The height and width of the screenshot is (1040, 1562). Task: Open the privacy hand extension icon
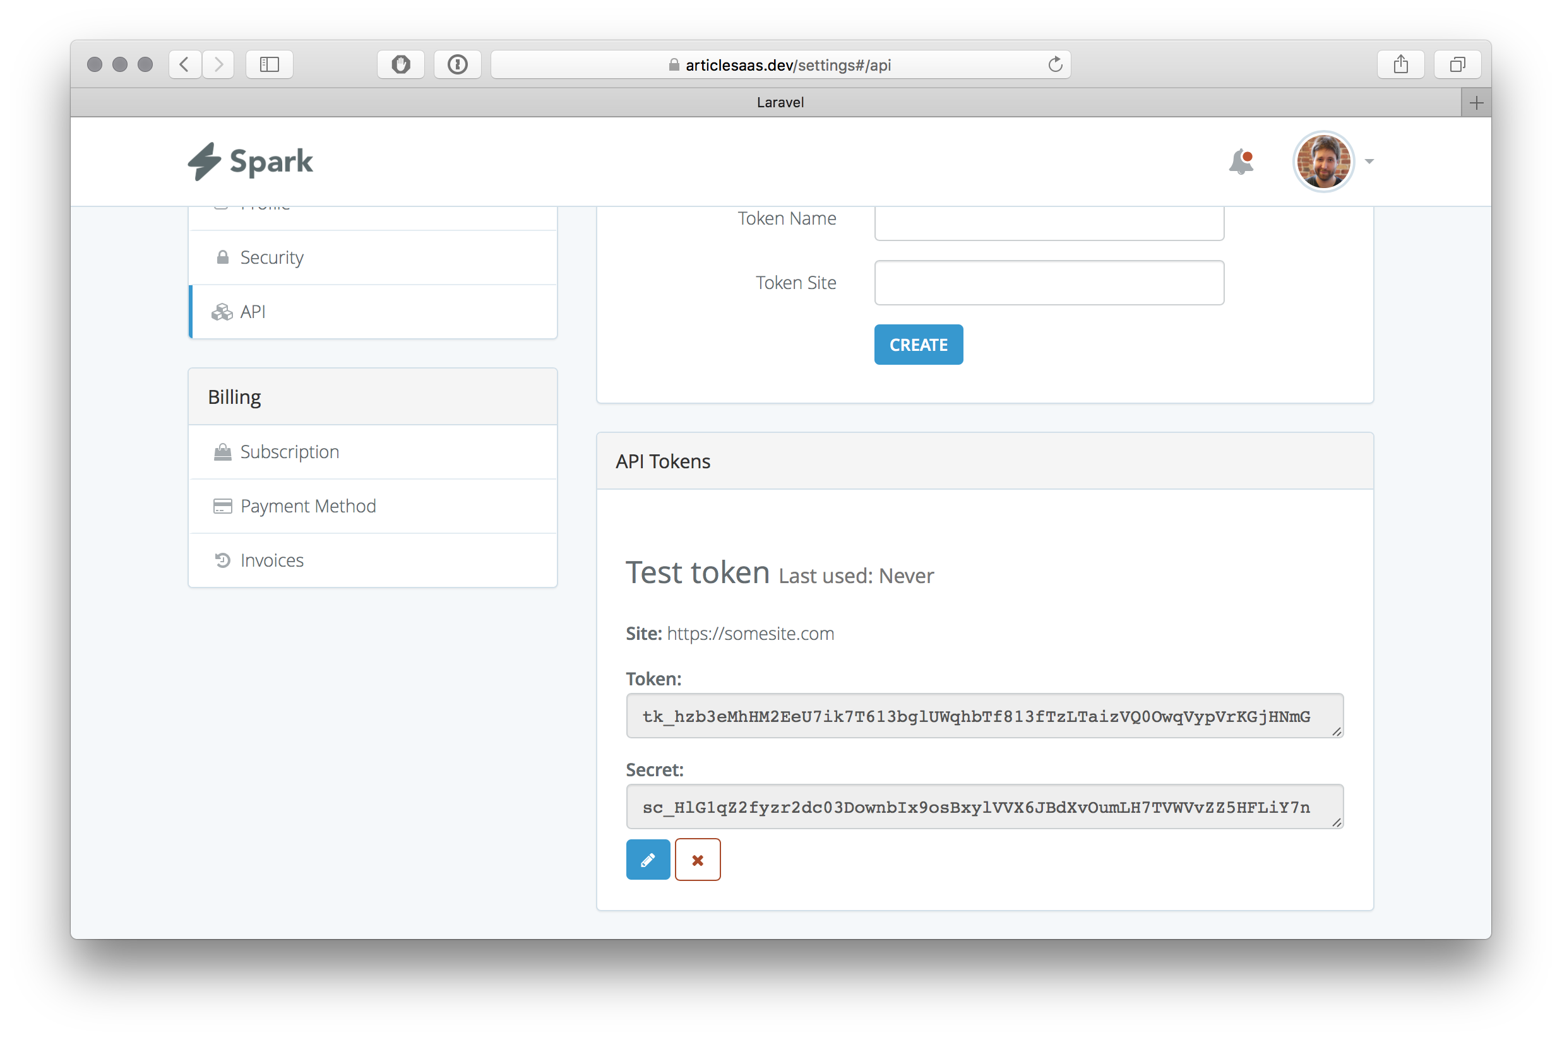(401, 64)
